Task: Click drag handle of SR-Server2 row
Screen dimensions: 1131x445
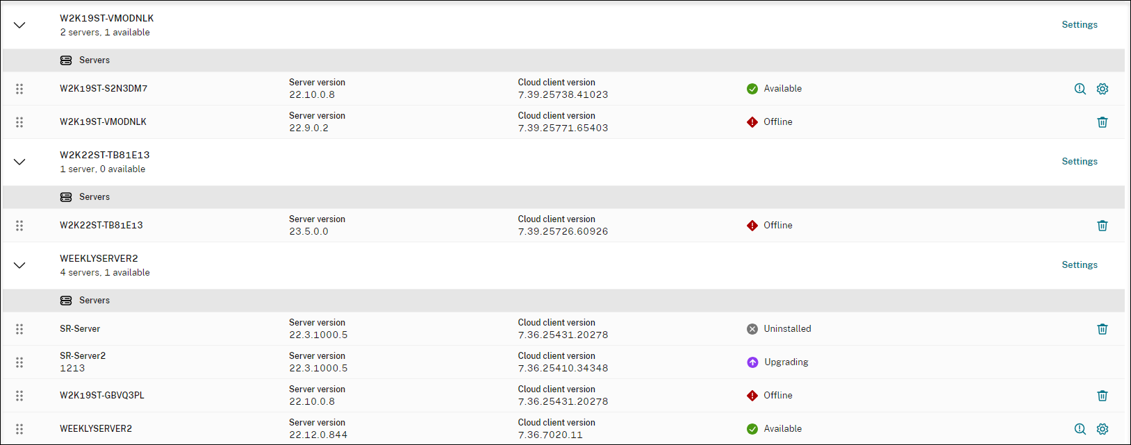Action: [19, 362]
